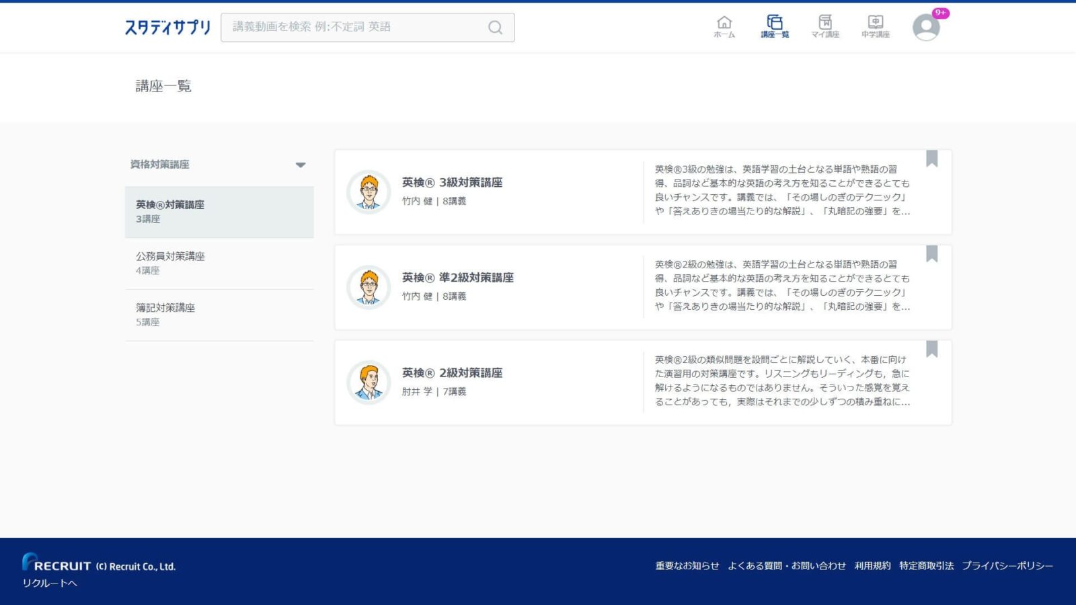Open the 中学講座 nav icon

pyautogui.click(x=876, y=27)
